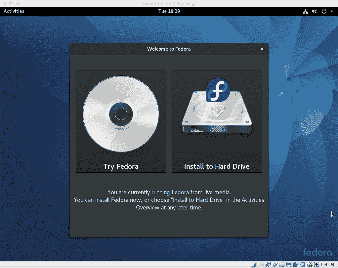Click the power icon in top bar
Screen dimensions: 338x268
(324, 11)
